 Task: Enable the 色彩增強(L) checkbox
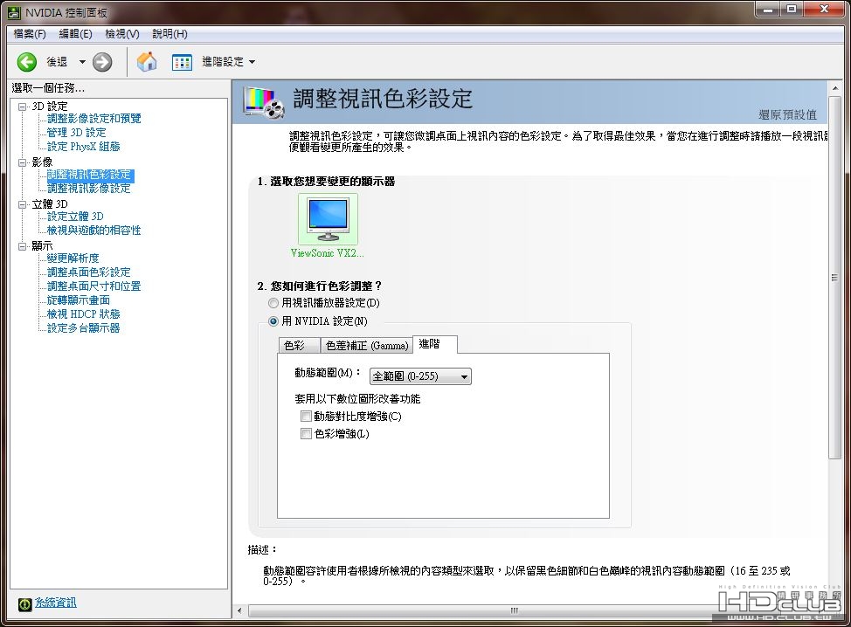(x=306, y=434)
